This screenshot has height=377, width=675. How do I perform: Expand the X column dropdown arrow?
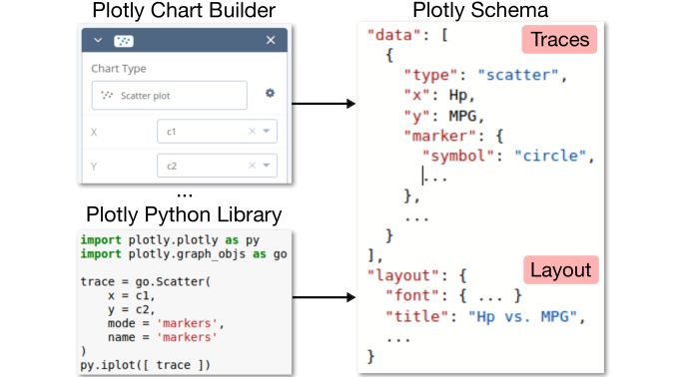point(267,131)
